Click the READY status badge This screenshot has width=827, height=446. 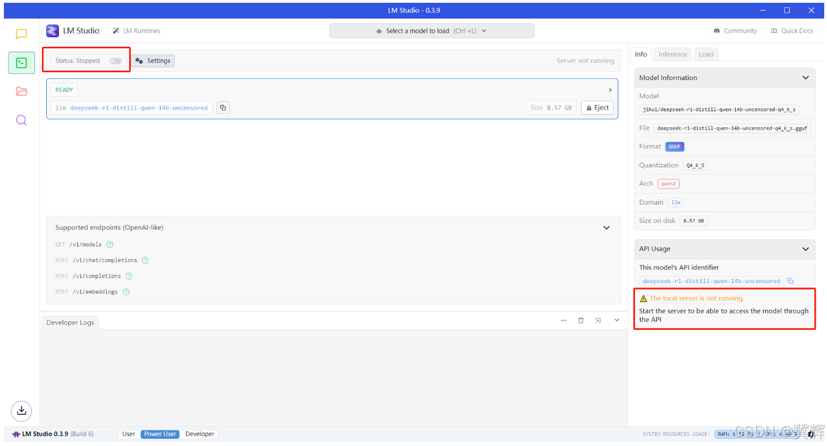(x=65, y=90)
